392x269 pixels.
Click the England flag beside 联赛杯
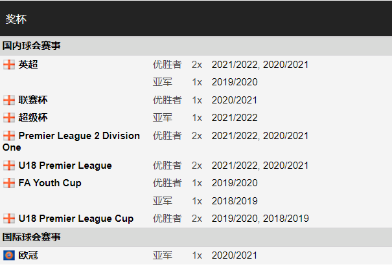pyautogui.click(x=9, y=100)
